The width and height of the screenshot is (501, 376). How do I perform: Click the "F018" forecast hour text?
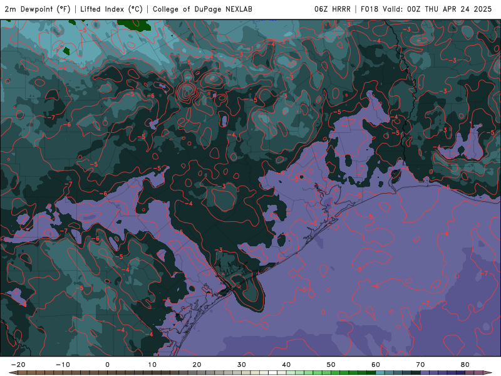point(370,9)
